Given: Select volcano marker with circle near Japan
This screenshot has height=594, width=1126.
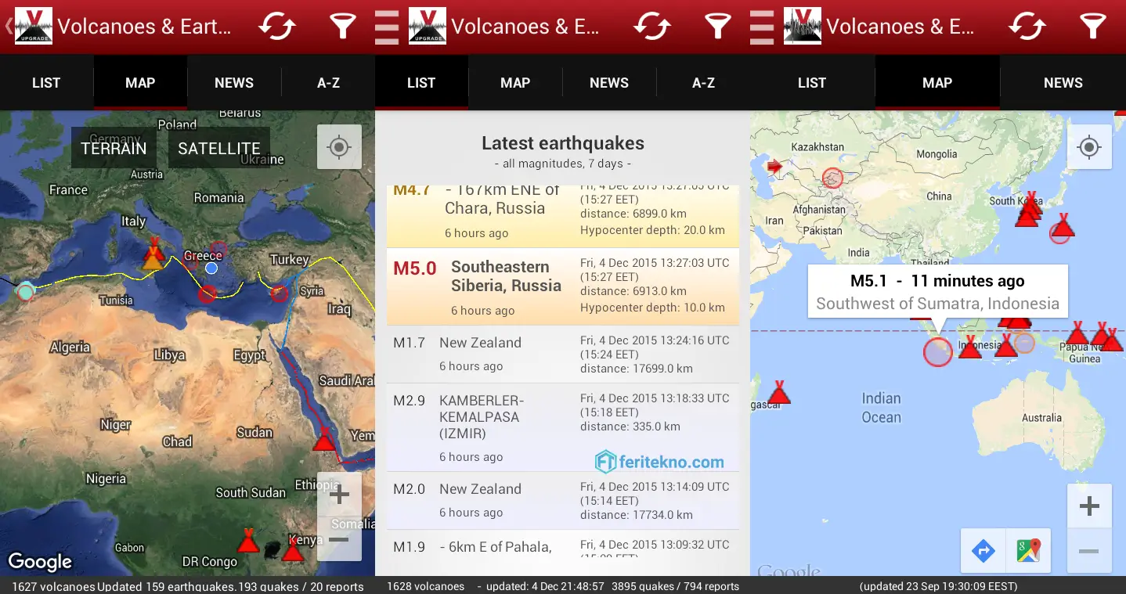Looking at the screenshot, I should 1061,228.
